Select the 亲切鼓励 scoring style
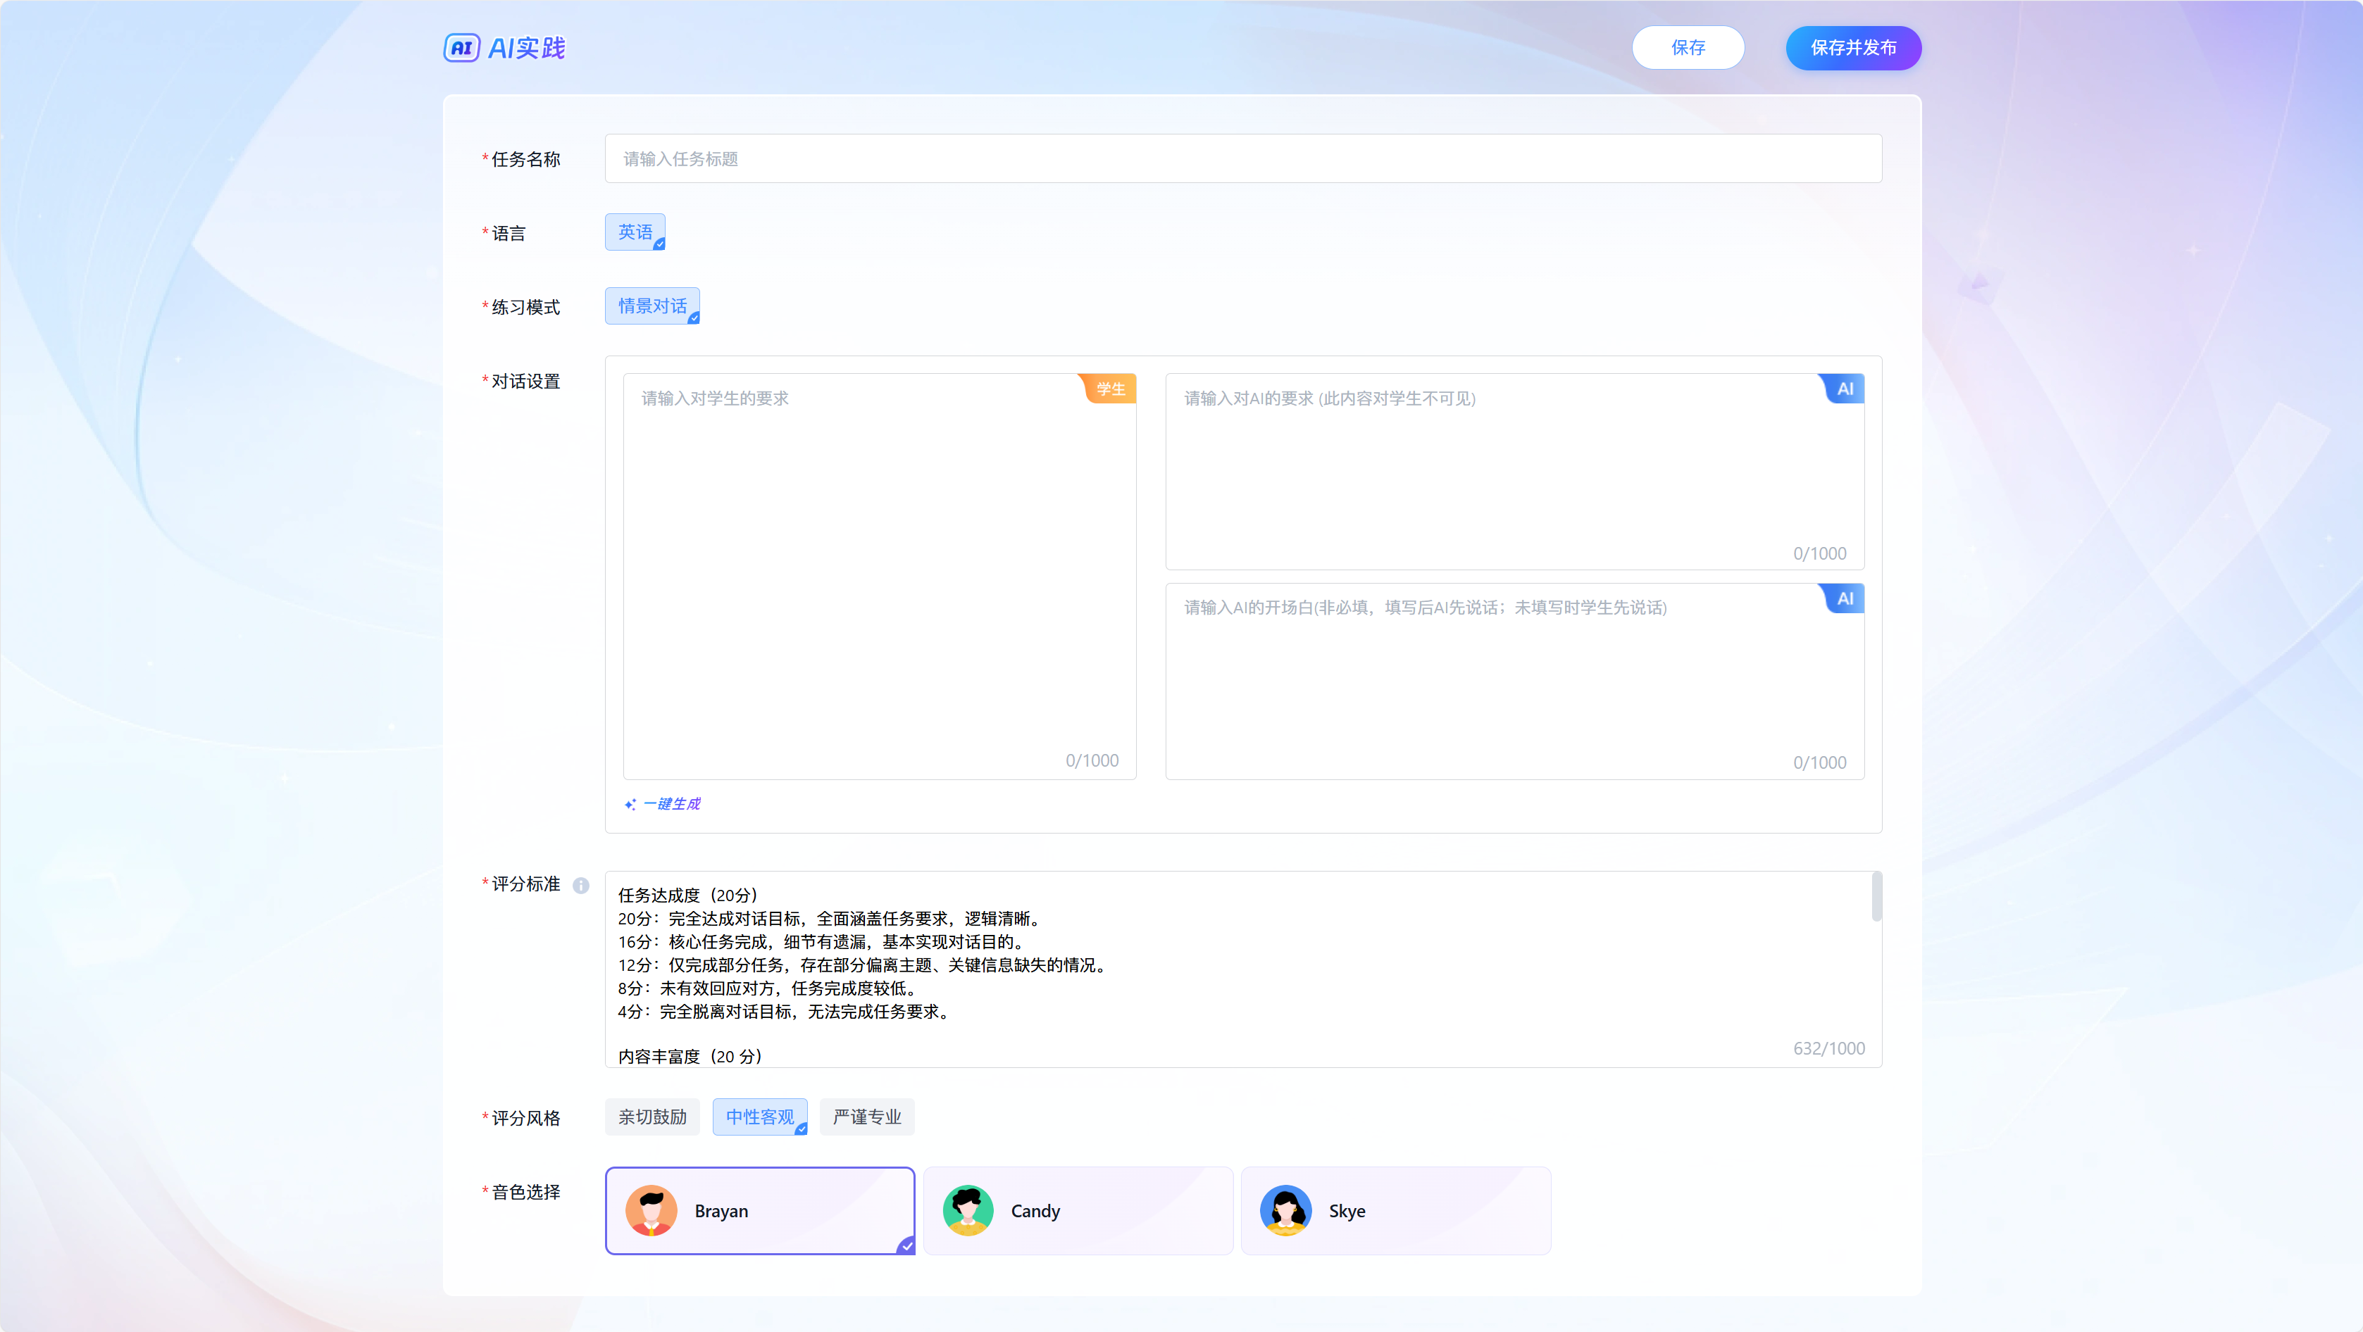This screenshot has height=1332, width=2363. click(x=652, y=1117)
